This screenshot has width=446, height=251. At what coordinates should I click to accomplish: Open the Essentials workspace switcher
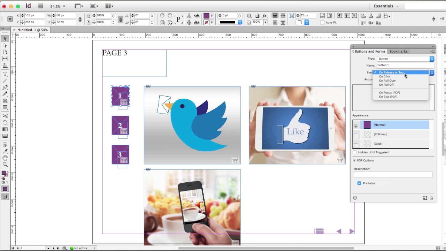tap(386, 6)
